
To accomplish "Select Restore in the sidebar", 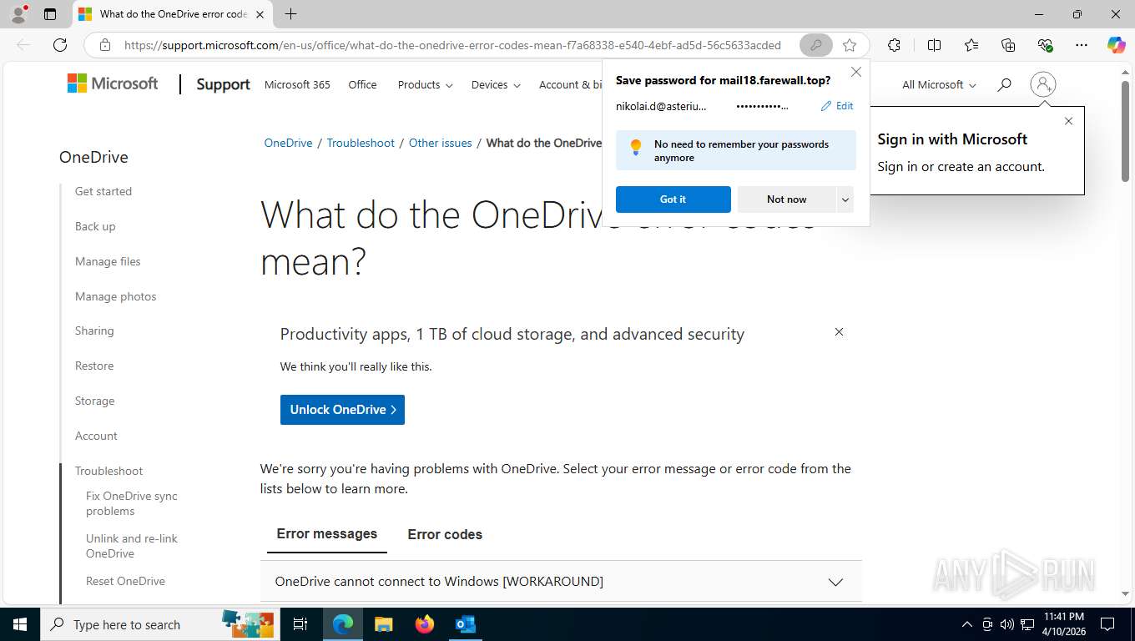I will pyautogui.click(x=94, y=366).
